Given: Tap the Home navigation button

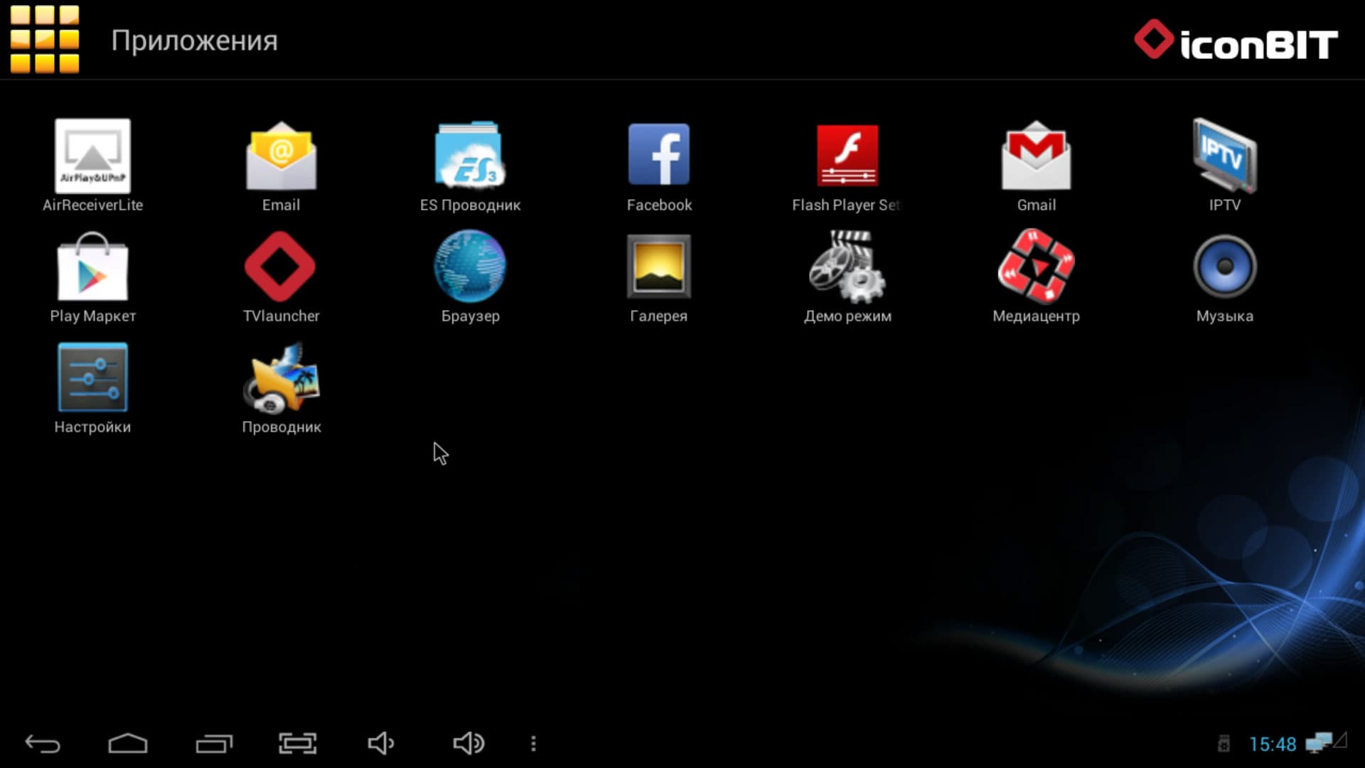Looking at the screenshot, I should pyautogui.click(x=128, y=743).
